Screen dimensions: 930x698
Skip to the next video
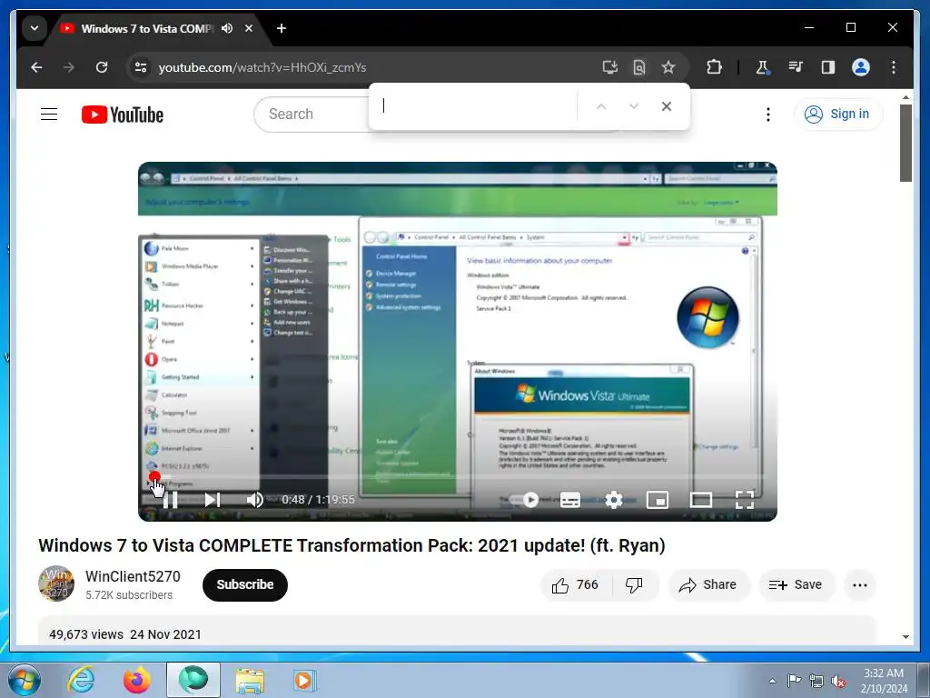pyautogui.click(x=213, y=500)
